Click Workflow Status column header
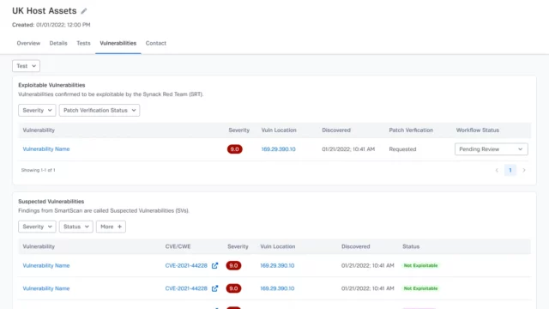Viewport: 549px width, 309px height. coord(478,130)
